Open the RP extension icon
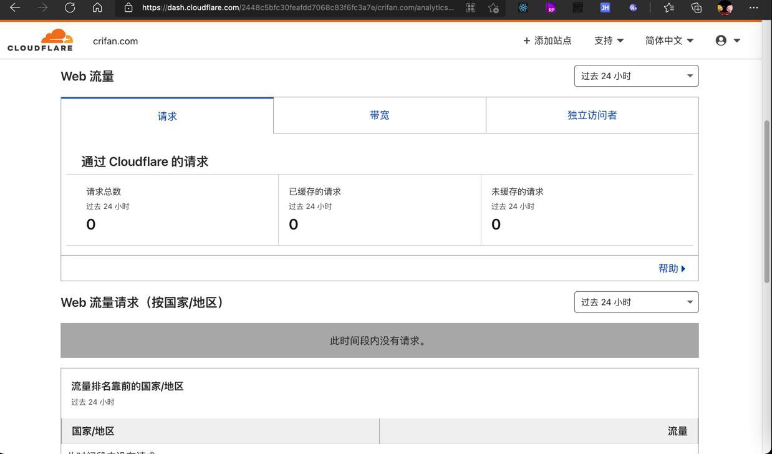The width and height of the screenshot is (772, 454). coord(551,7)
